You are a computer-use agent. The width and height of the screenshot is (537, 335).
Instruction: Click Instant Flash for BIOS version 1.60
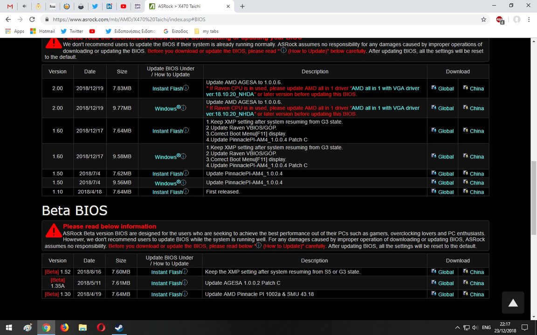click(167, 131)
